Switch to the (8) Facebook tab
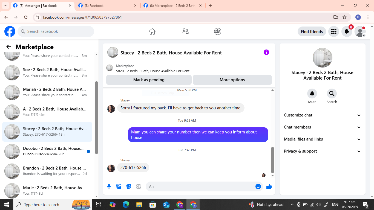Viewport: 374px width, 210px height. (108, 5)
